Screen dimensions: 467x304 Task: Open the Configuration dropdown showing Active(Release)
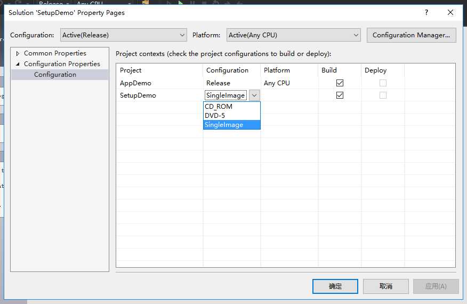pos(123,35)
